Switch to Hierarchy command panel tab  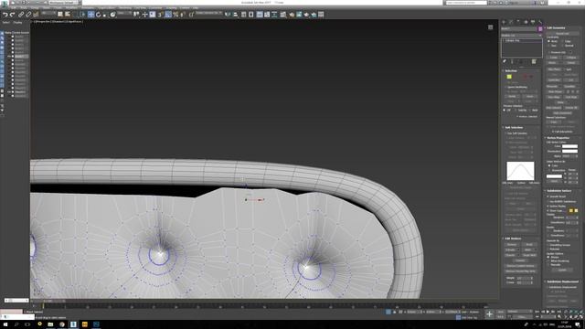pos(518,22)
